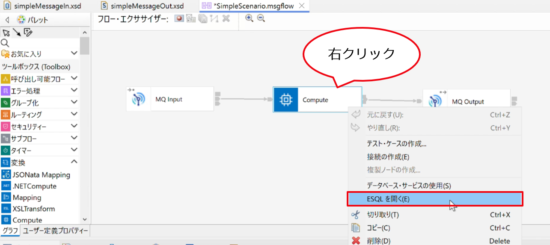Select the connection arrow tool in palette
The image size is (550, 245).
coord(16,32)
